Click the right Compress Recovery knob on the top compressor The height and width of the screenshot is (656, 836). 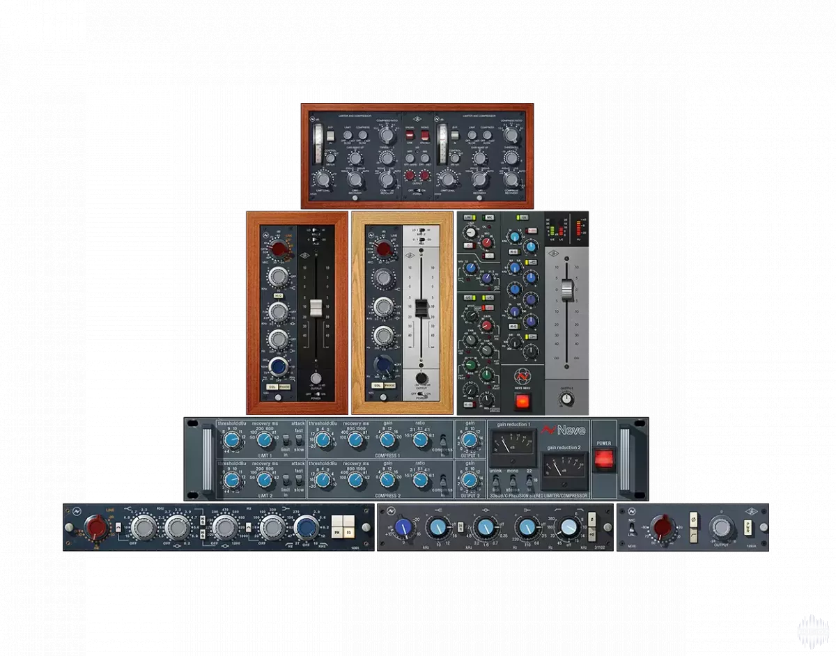click(x=512, y=180)
